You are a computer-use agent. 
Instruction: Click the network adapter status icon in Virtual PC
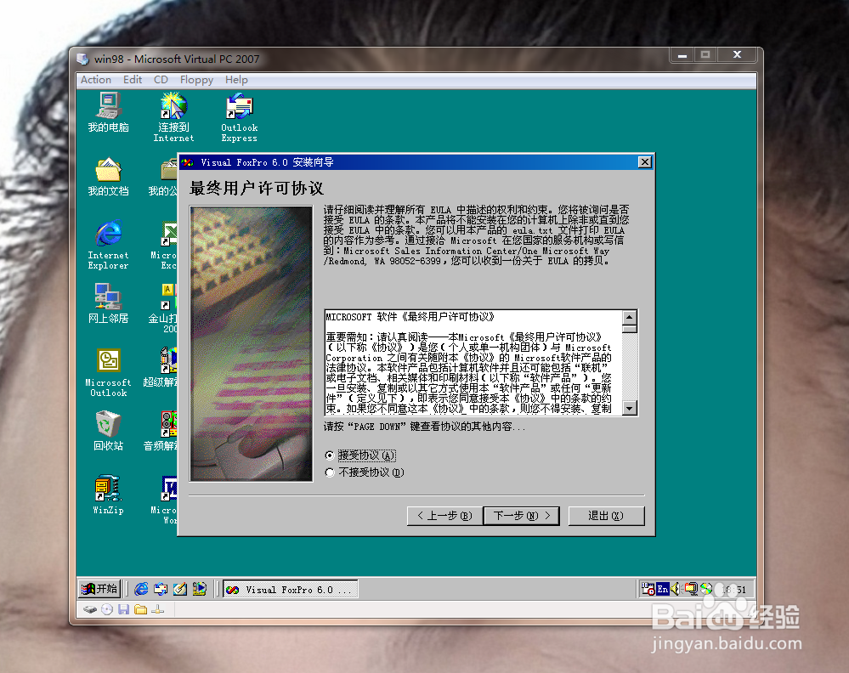tap(157, 609)
